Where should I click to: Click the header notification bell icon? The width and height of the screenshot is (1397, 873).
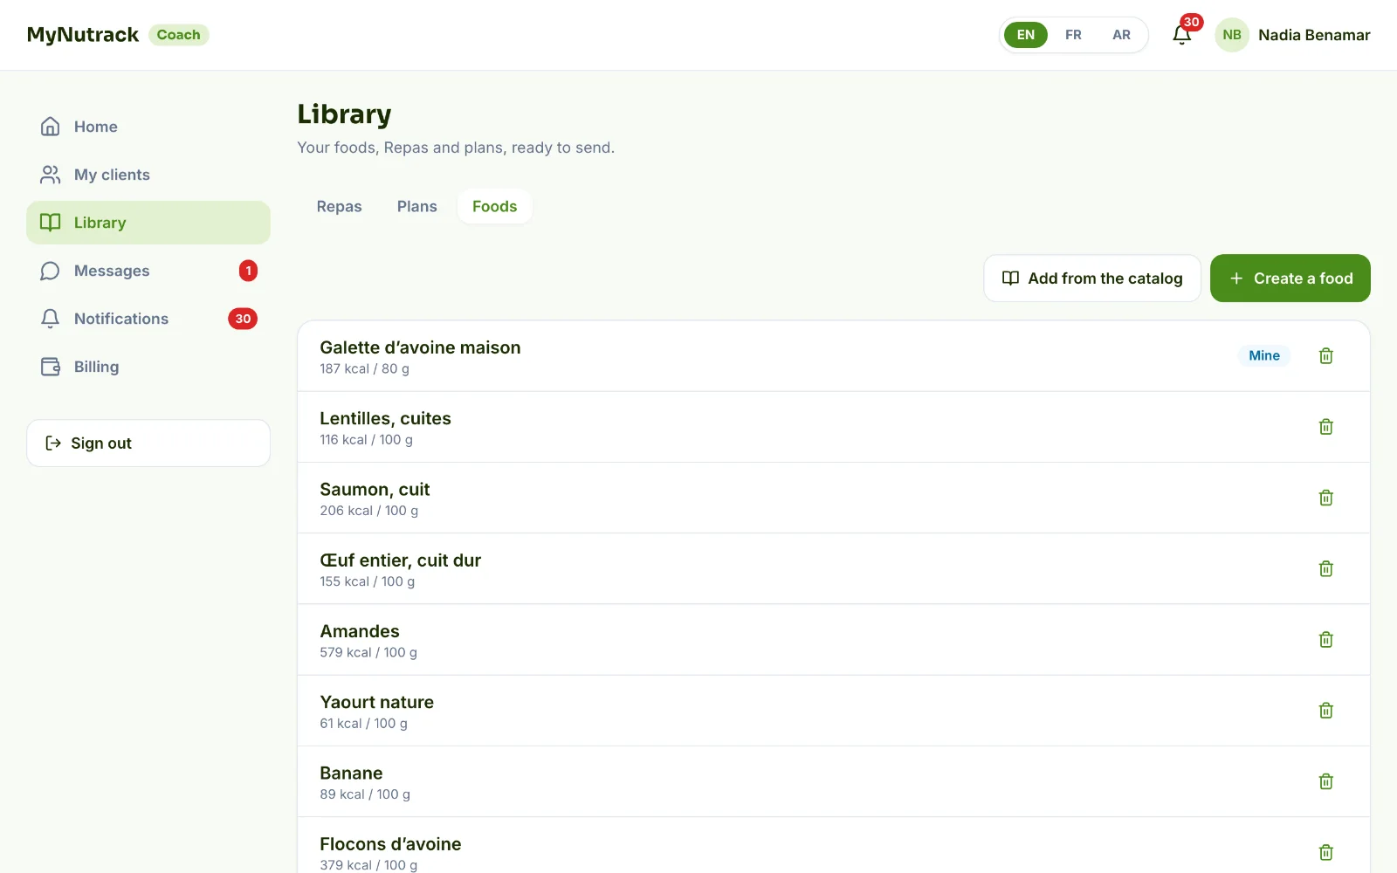click(x=1181, y=35)
